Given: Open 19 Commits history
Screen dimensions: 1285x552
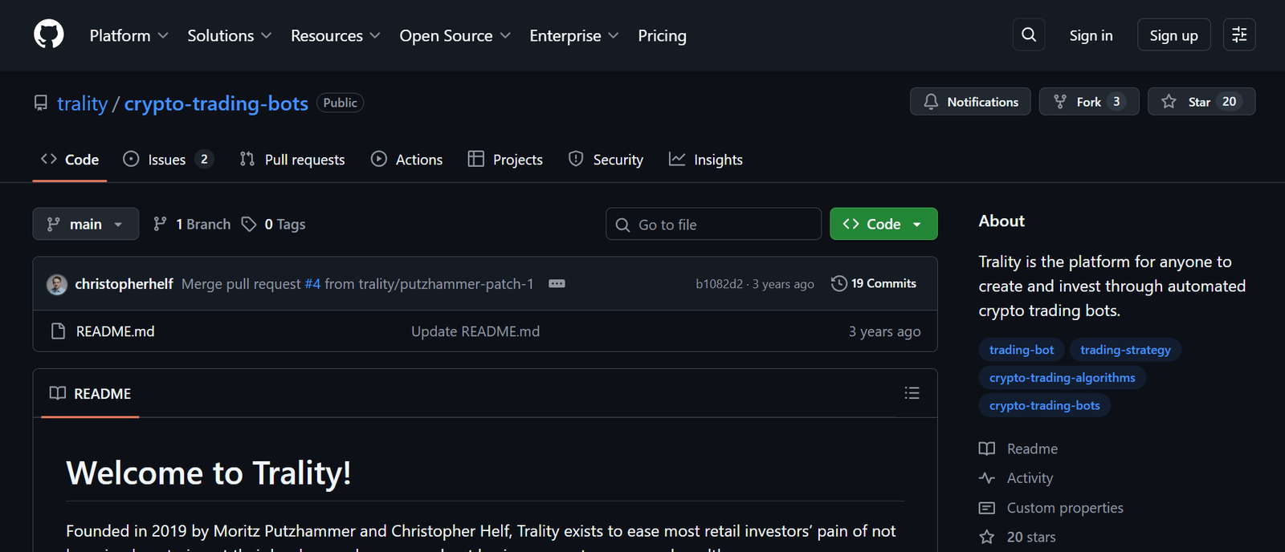Looking at the screenshot, I should pyautogui.click(x=874, y=283).
